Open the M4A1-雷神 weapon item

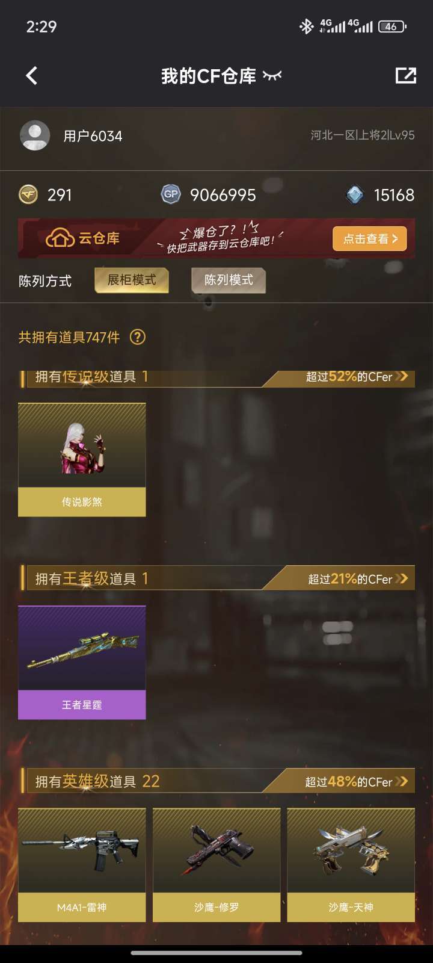click(82, 865)
